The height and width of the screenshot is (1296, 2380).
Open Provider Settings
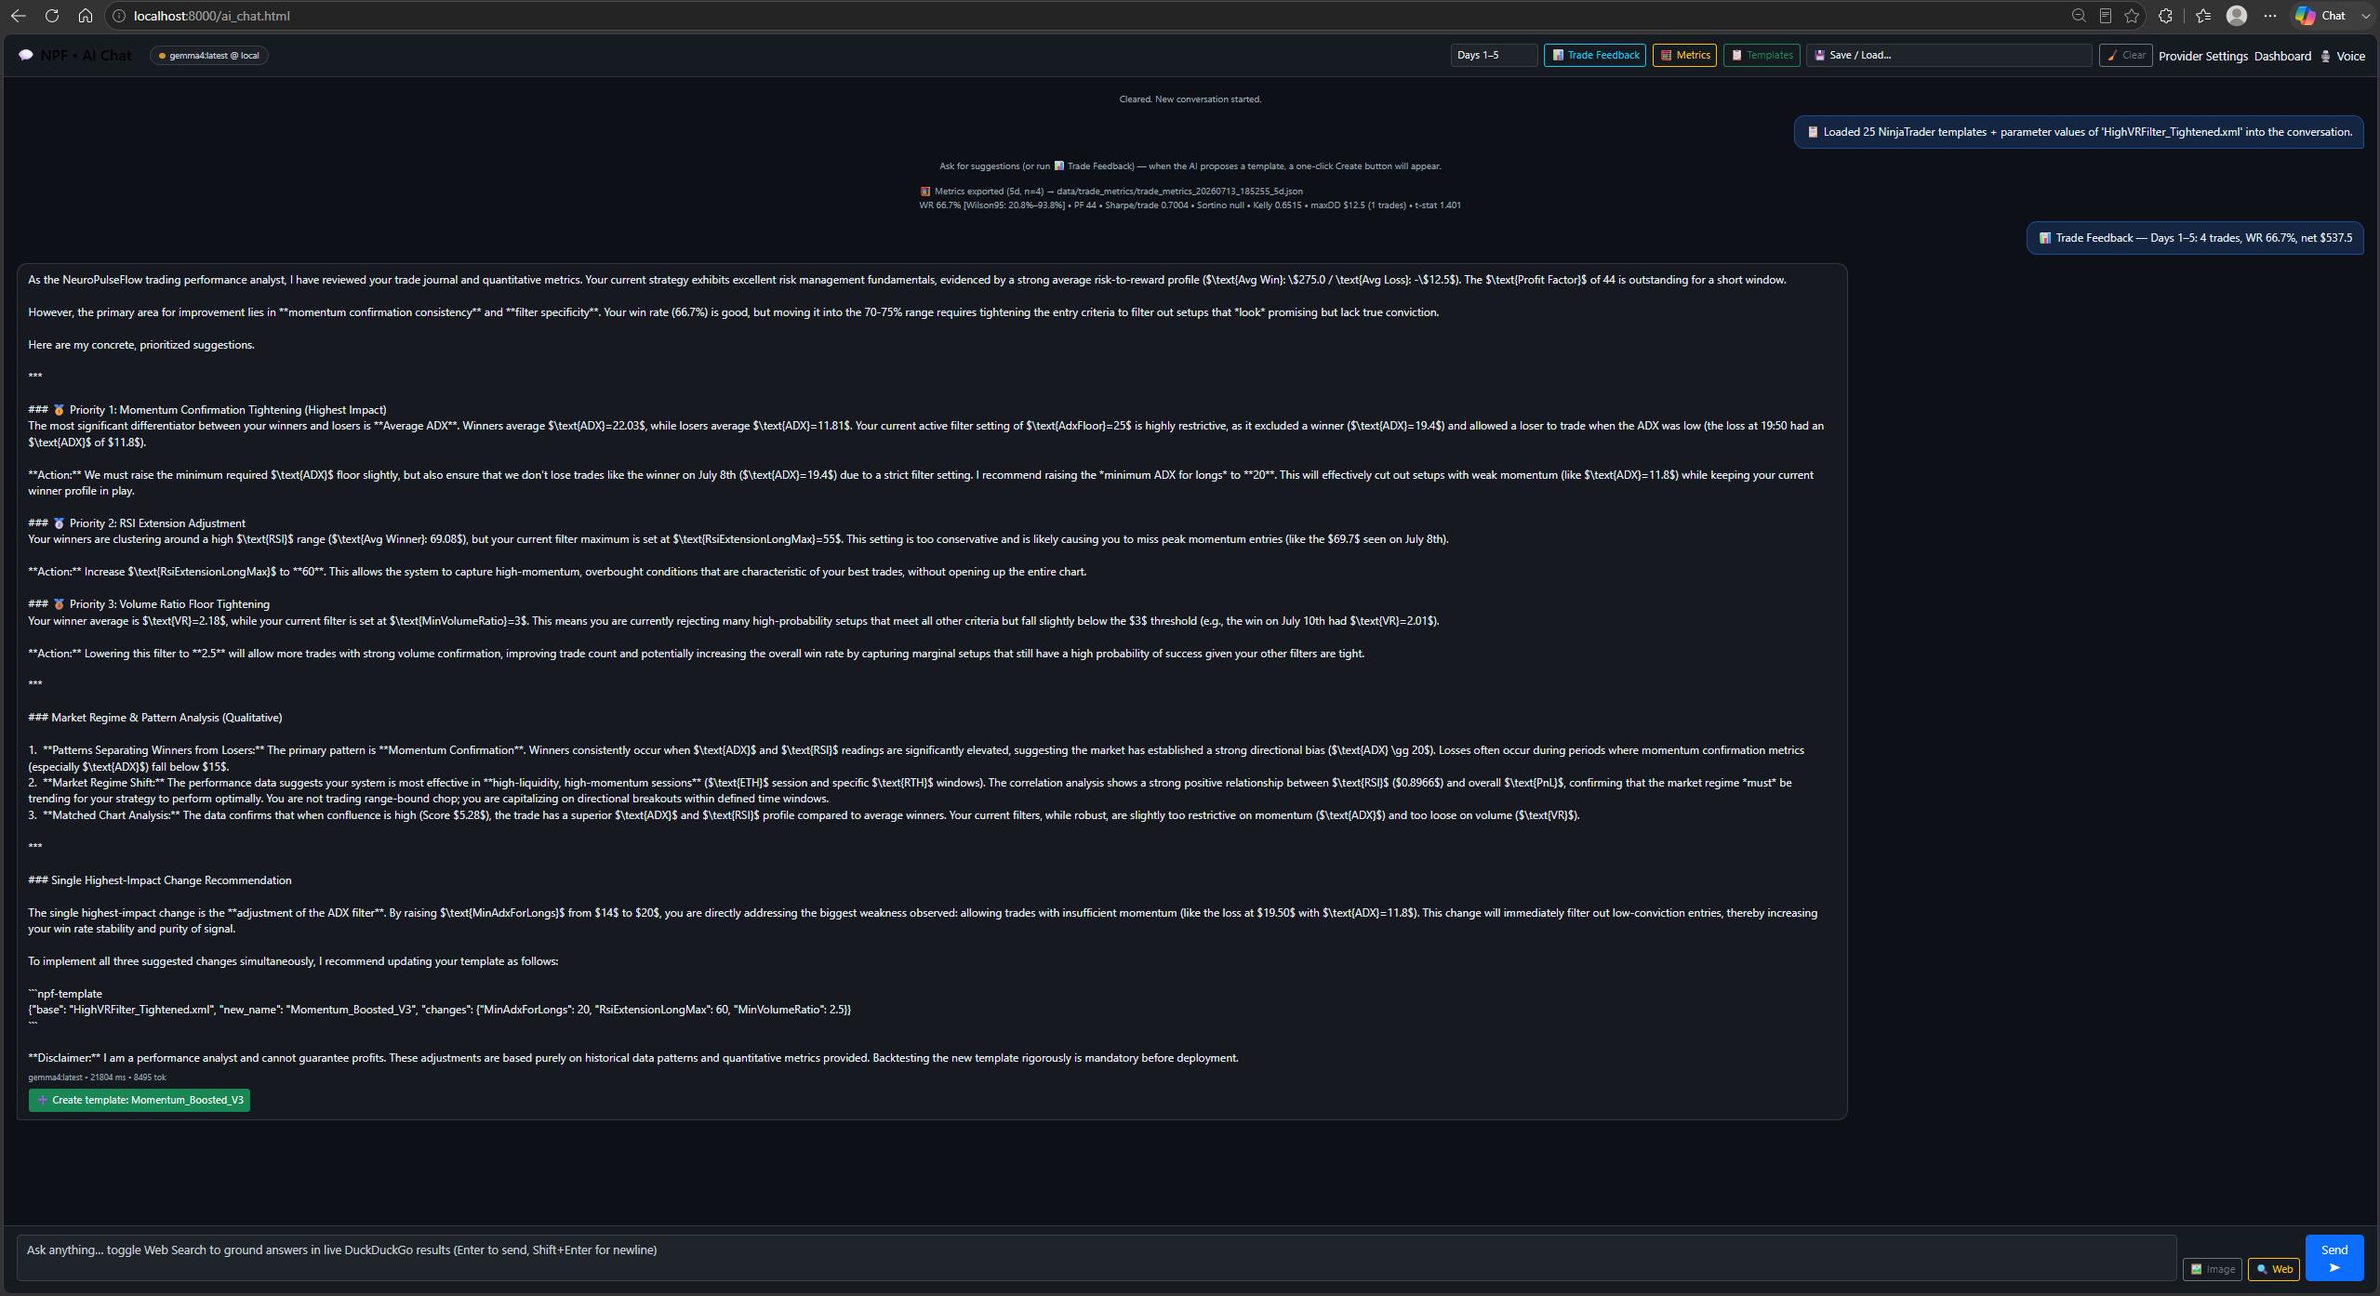[2203, 56]
